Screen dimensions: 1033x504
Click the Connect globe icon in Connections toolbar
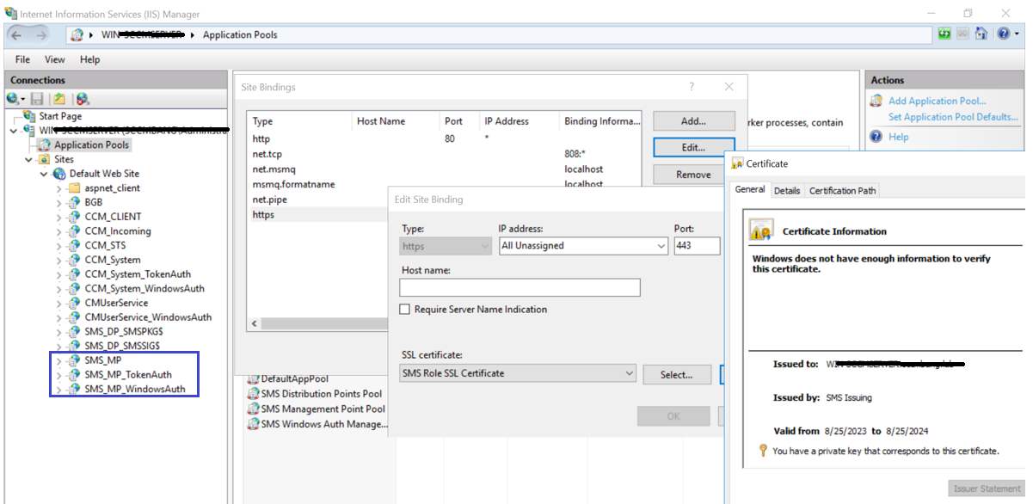(x=14, y=99)
